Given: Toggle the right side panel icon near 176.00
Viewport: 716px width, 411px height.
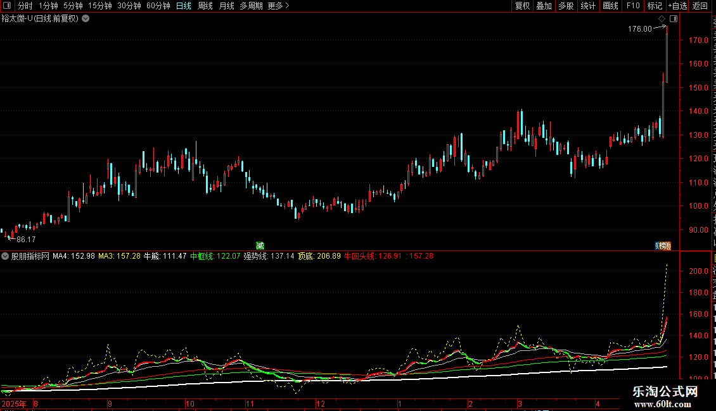Looking at the screenshot, I should coord(674,19).
